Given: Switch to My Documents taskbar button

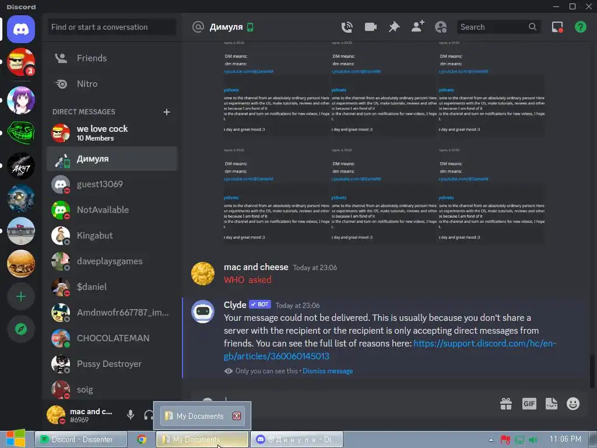Looking at the screenshot, I should (202, 440).
